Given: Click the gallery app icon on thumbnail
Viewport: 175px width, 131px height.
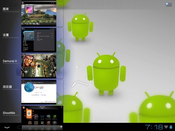Looking at the screenshot, I should coord(29,10).
